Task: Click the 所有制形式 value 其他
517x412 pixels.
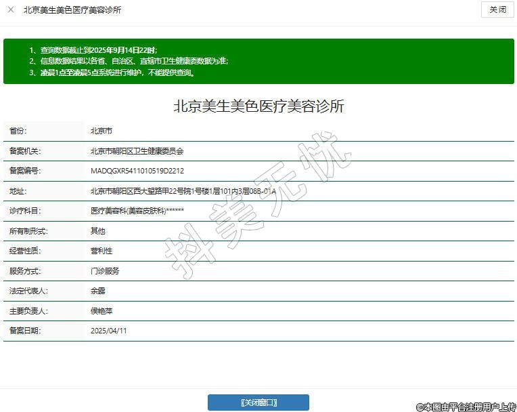Action: (98, 231)
